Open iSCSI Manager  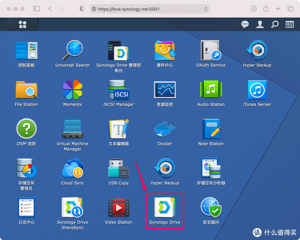pos(119,90)
